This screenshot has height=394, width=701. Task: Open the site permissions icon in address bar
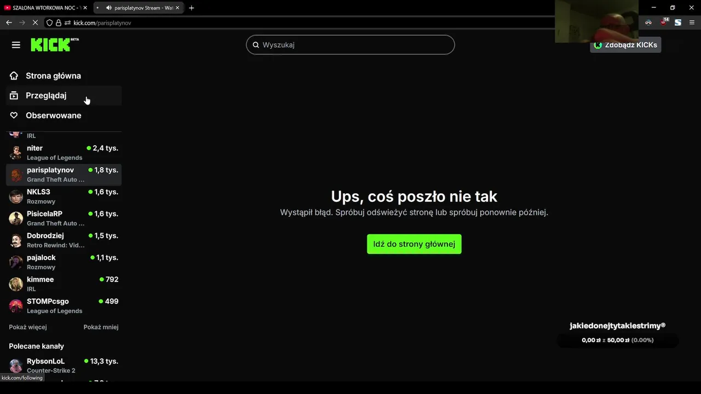(x=68, y=22)
